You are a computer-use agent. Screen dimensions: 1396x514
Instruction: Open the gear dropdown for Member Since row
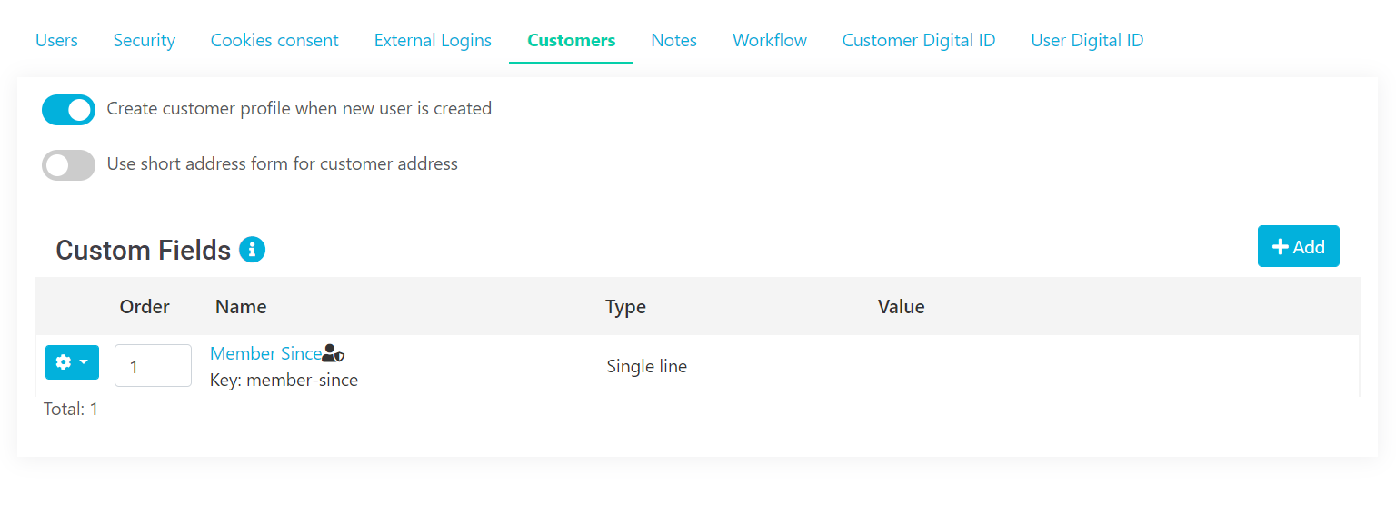72,362
